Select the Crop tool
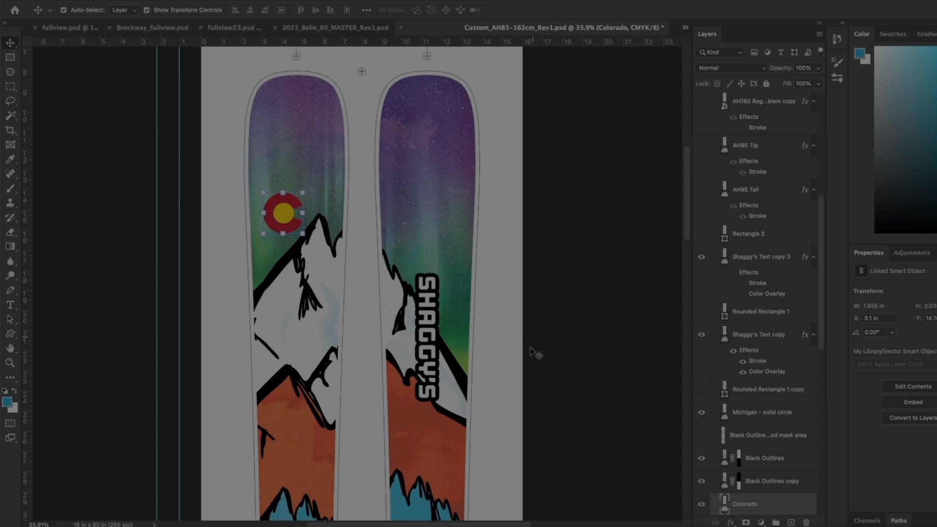The image size is (937, 527). (x=10, y=130)
